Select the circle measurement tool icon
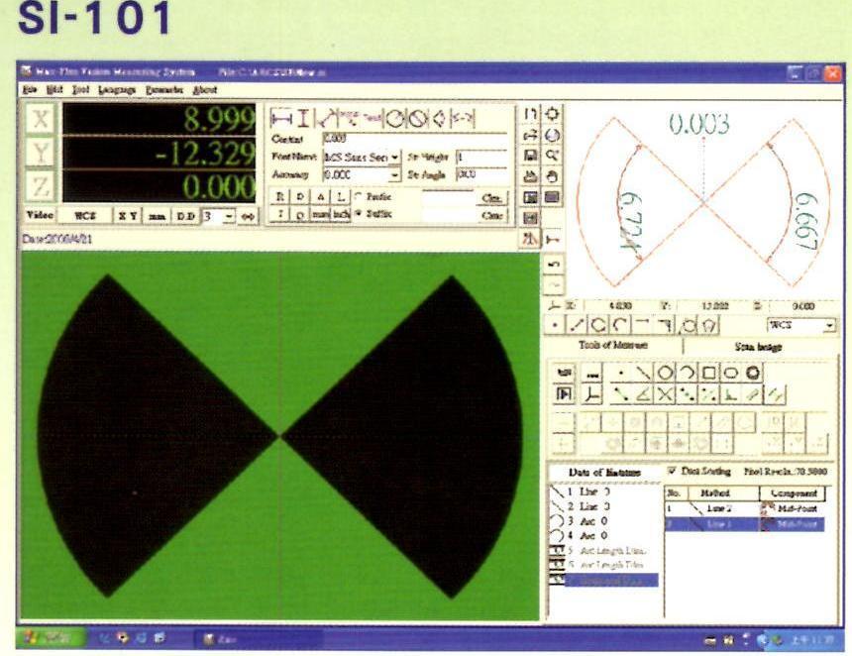Screen dimensions: 852x656 click(x=665, y=374)
